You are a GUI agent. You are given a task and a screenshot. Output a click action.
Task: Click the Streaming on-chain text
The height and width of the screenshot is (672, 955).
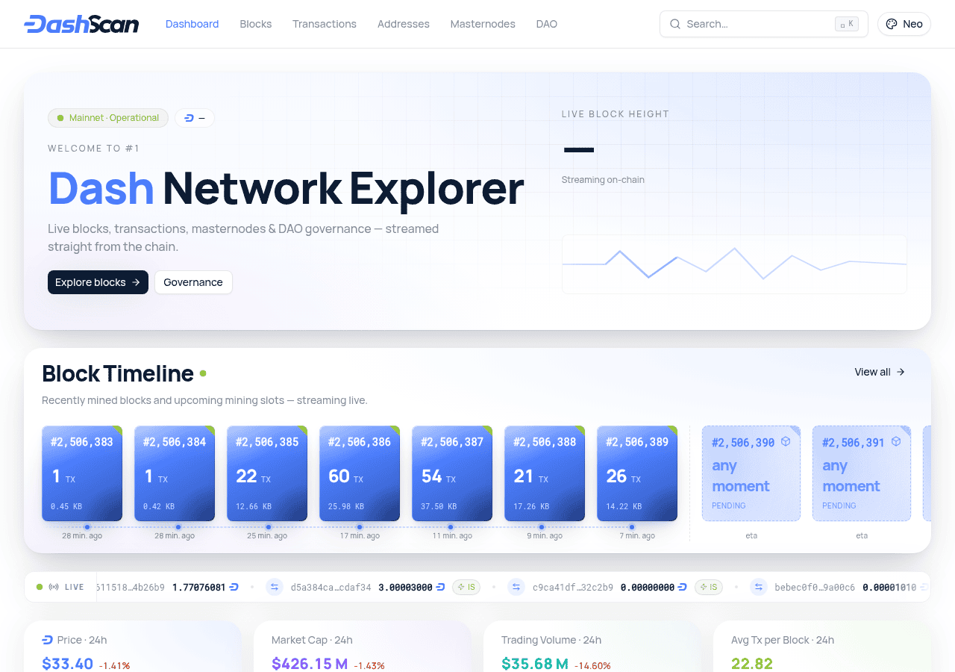tap(603, 180)
